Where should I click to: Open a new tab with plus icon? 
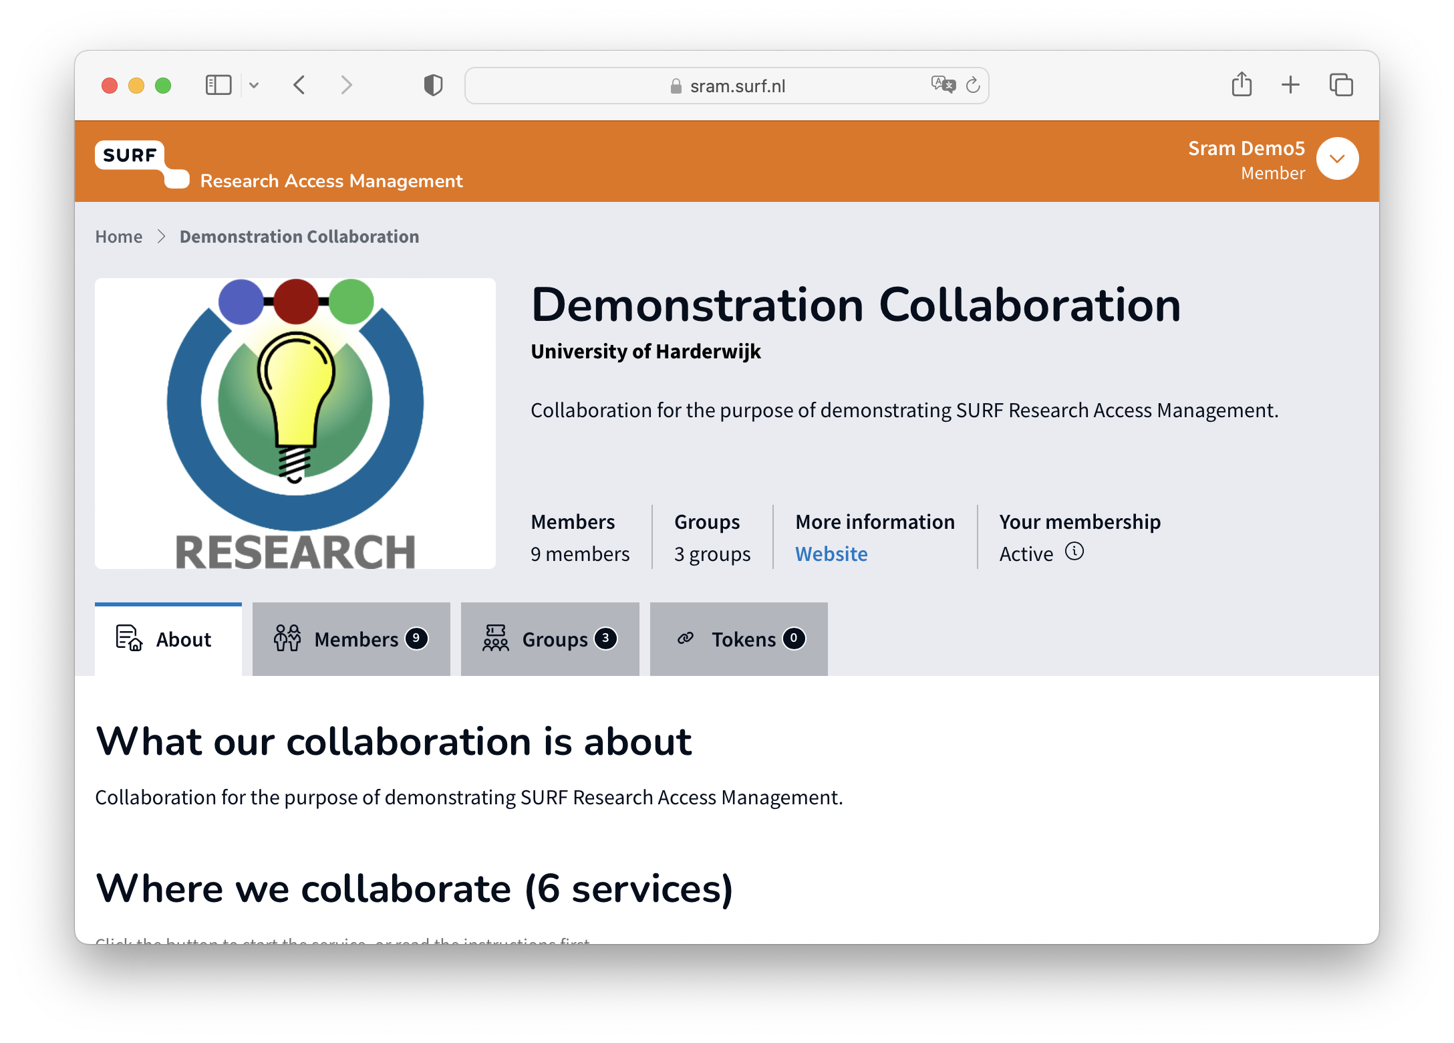(1290, 85)
